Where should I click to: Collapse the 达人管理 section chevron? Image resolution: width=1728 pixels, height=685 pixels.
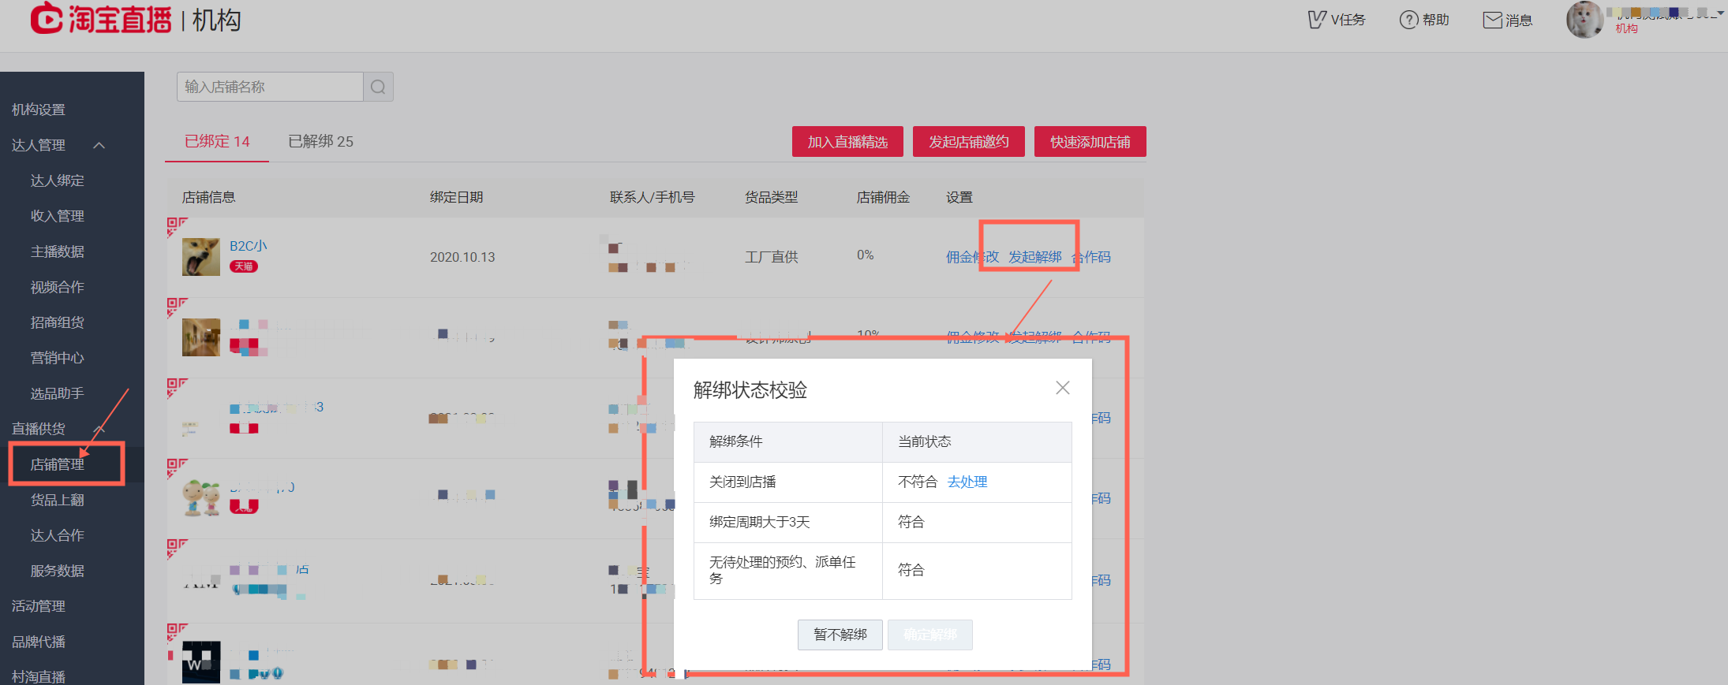click(x=99, y=145)
